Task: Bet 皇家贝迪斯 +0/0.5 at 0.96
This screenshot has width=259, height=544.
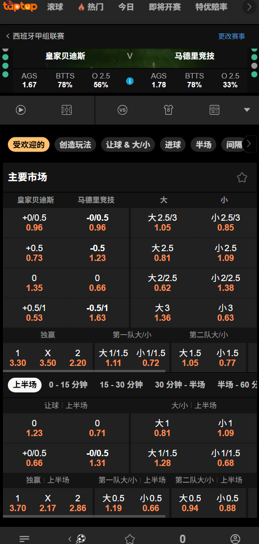Action: (34, 223)
